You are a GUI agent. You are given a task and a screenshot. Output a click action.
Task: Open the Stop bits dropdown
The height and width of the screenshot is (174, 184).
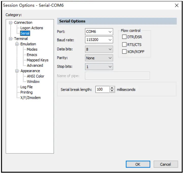pos(110,67)
